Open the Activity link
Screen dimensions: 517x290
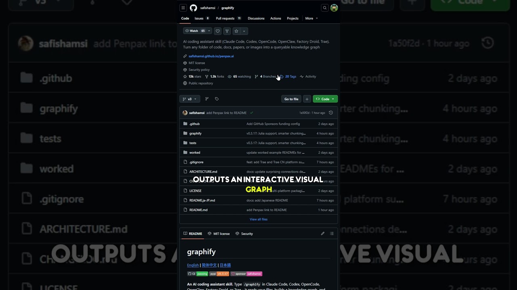tap(308, 77)
